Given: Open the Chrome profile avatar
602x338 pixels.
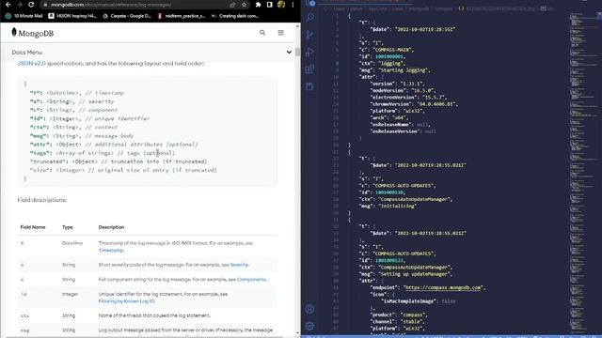Looking at the screenshot, I should click(281, 5).
